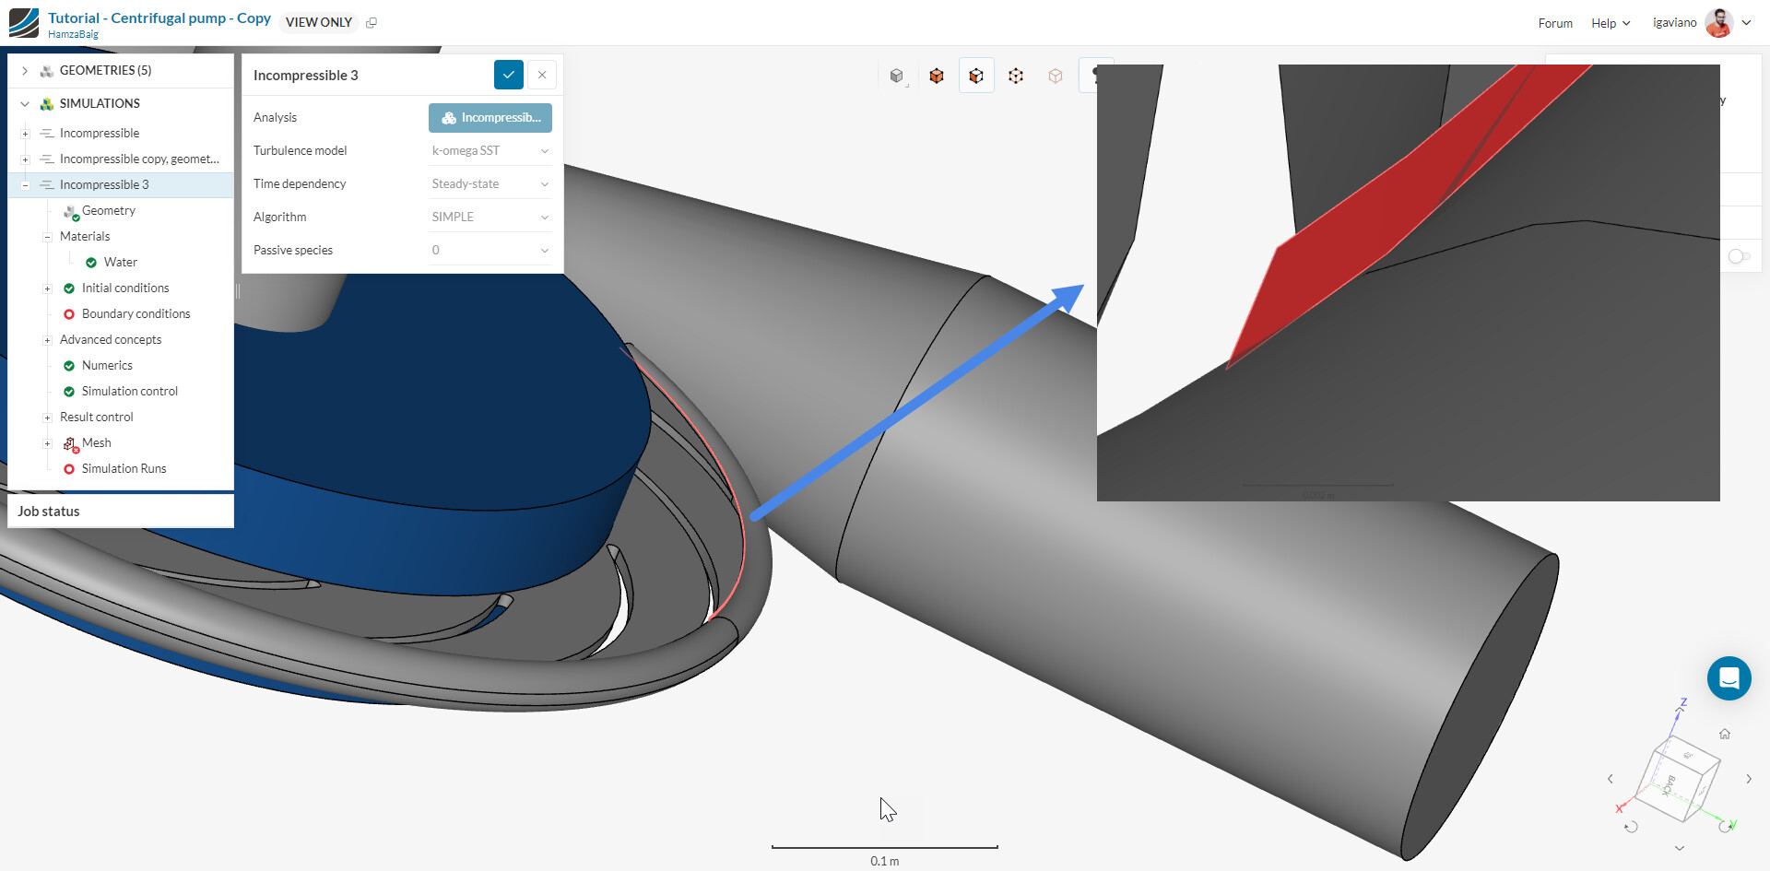Screen dimensions: 1770x871
Task: Expand the Mesh node
Action: (x=47, y=443)
